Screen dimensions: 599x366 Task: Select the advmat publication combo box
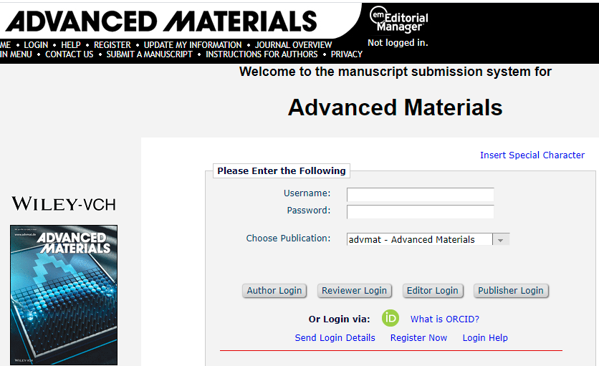pyautogui.click(x=420, y=240)
